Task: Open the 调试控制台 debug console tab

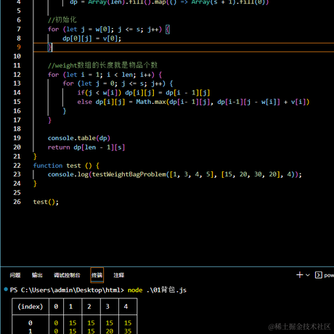Action: point(67,275)
